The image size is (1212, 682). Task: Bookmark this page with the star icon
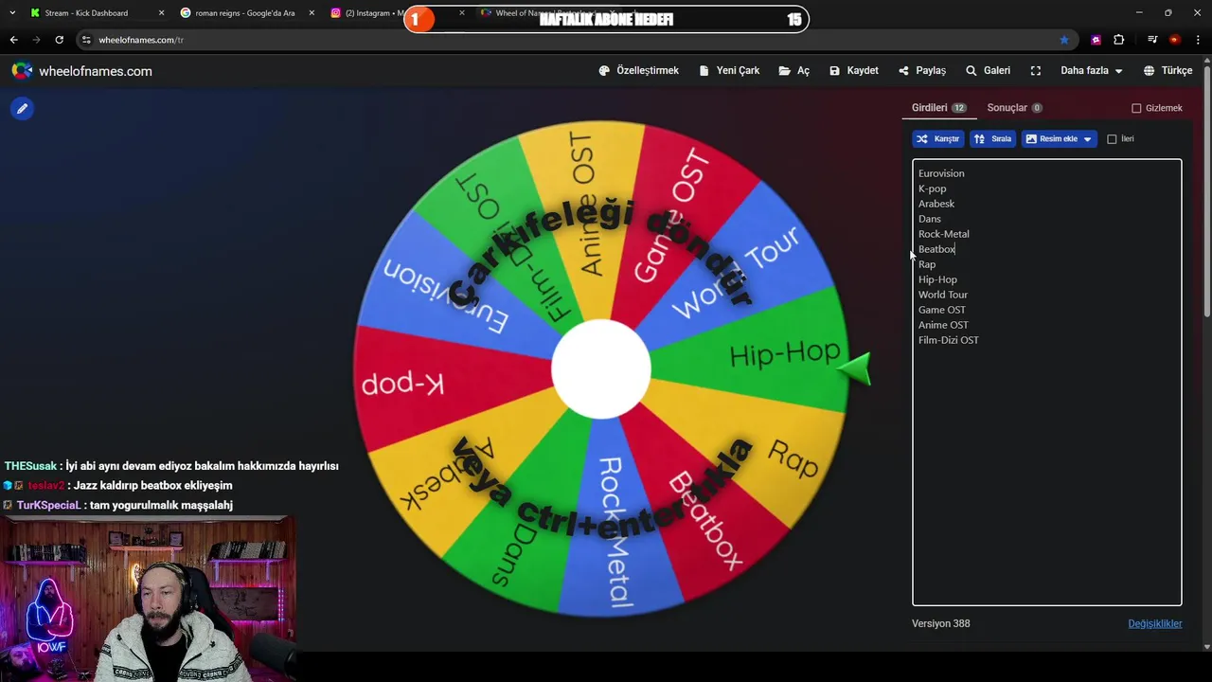tap(1064, 40)
